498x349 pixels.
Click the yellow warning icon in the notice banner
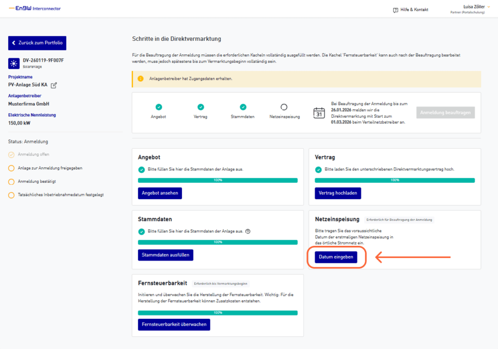(141, 79)
